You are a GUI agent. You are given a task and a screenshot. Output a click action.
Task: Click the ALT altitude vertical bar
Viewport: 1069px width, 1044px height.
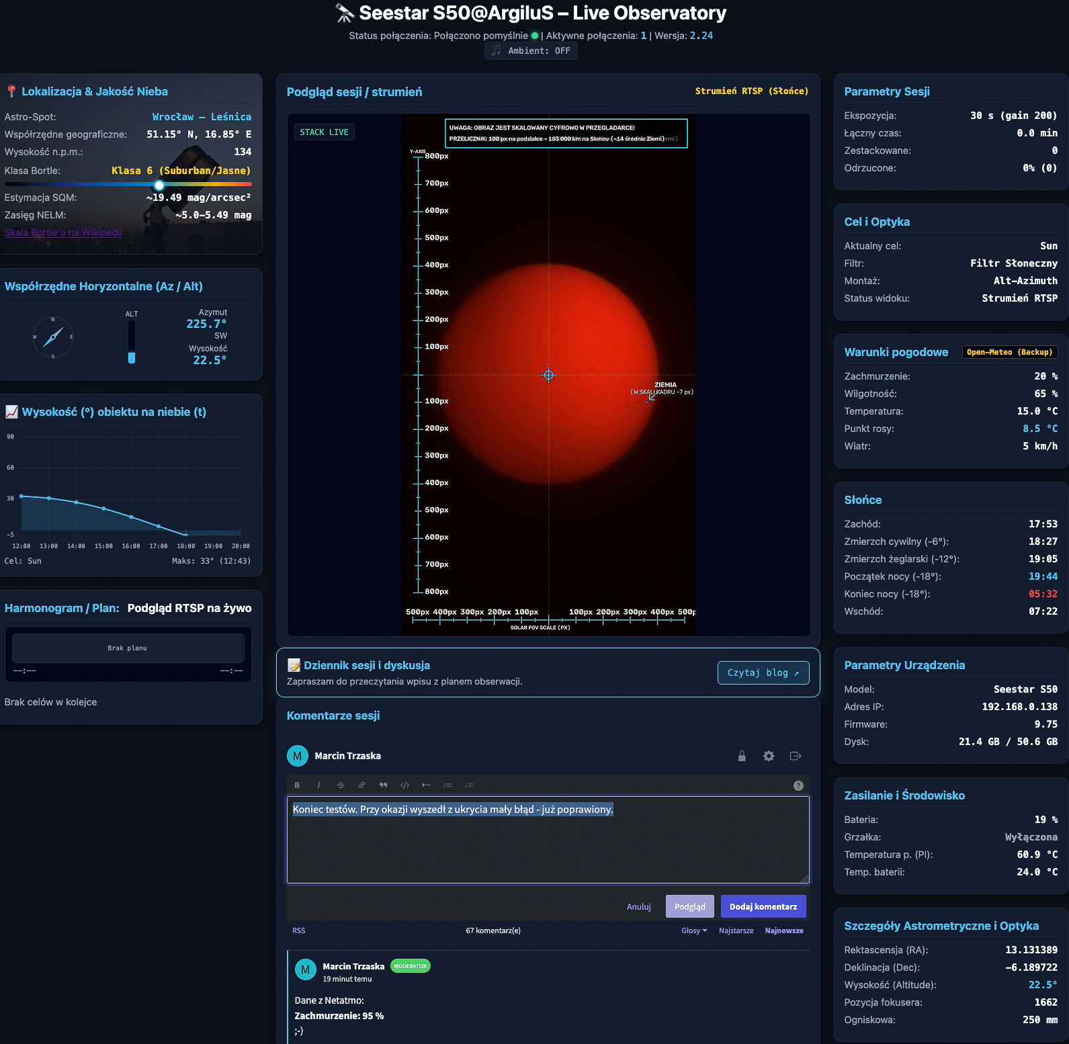(132, 341)
